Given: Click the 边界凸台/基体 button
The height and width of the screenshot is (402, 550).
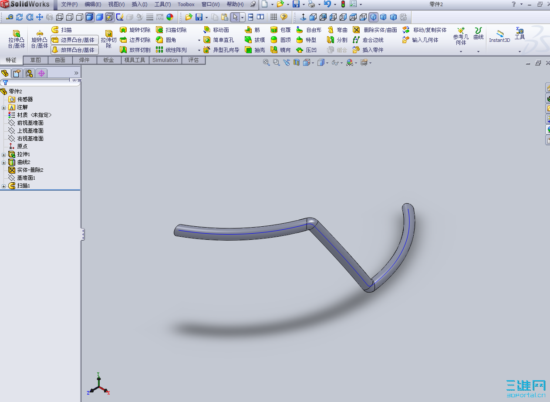Looking at the screenshot, I should click(74, 40).
